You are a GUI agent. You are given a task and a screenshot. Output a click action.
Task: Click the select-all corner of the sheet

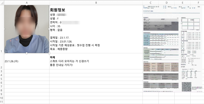click(x=2, y=2)
